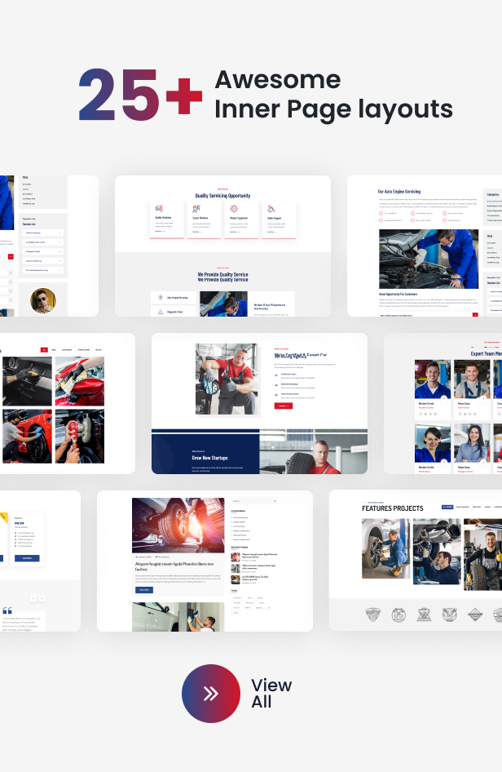Click the Auto Engine Servicing row icon

161,297
